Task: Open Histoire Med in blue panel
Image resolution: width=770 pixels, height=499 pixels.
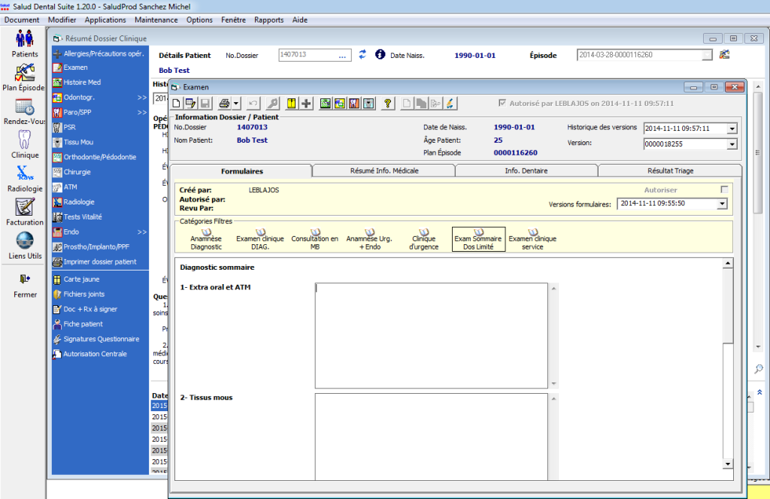Action: pos(77,83)
